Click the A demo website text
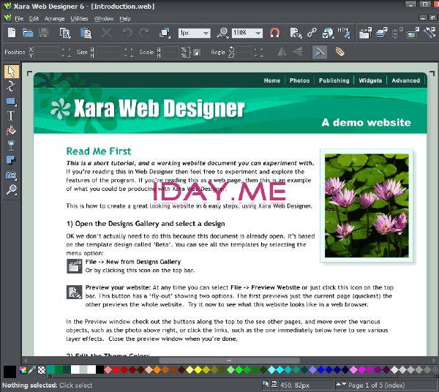Viewport: 439px width, 392px height. coord(367,122)
